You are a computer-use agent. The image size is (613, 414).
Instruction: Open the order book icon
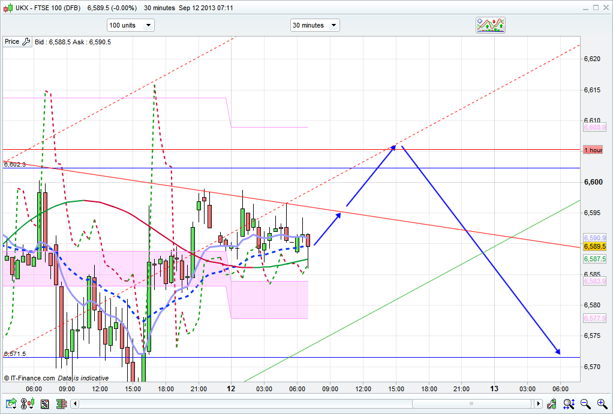pyautogui.click(x=61, y=403)
